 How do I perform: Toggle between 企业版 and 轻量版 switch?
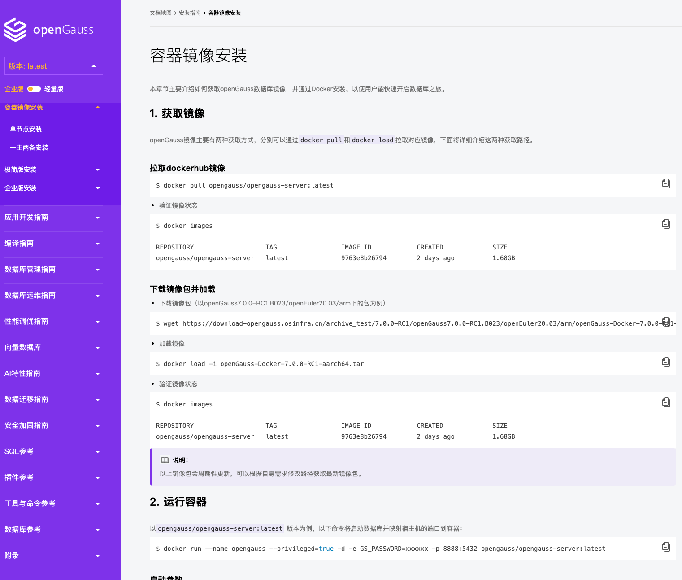pos(34,89)
